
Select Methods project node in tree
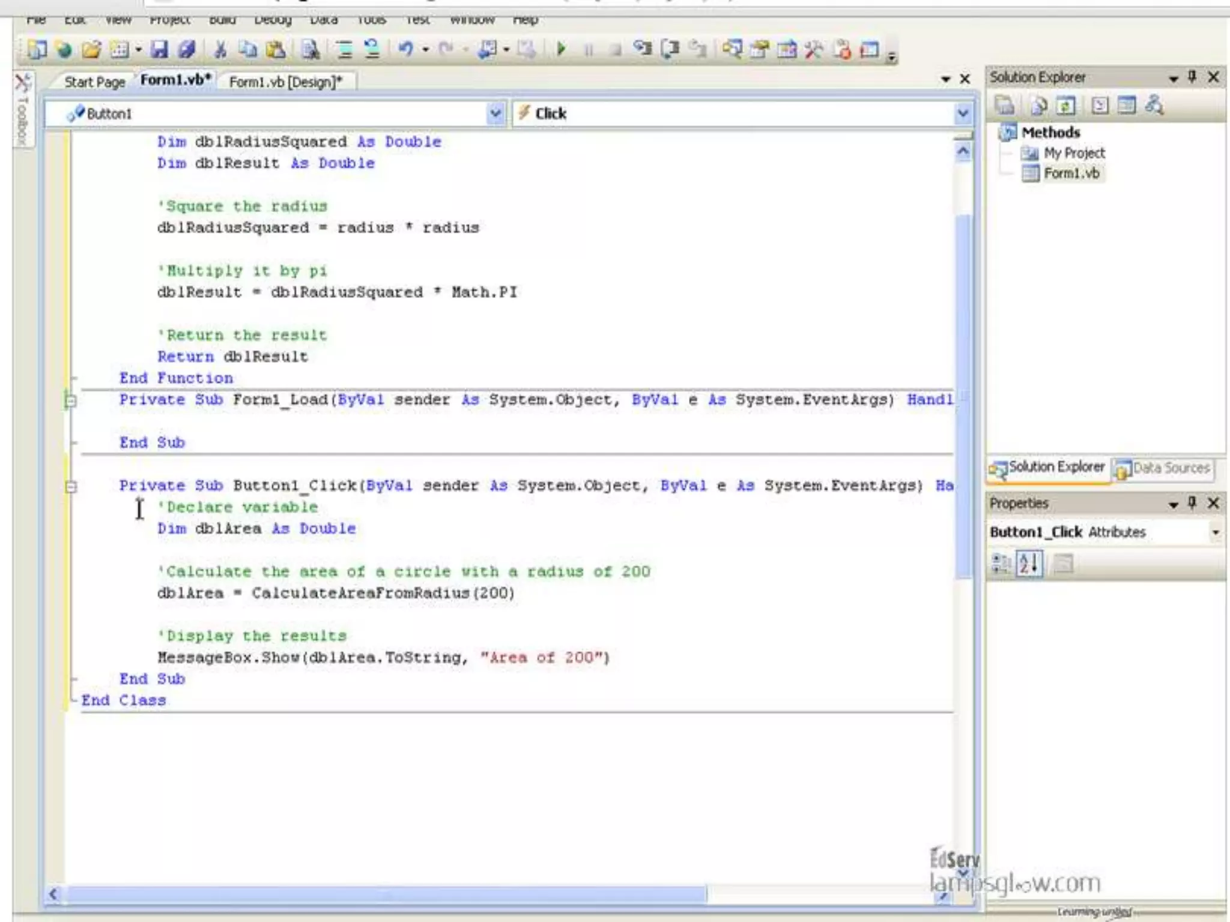1051,132
